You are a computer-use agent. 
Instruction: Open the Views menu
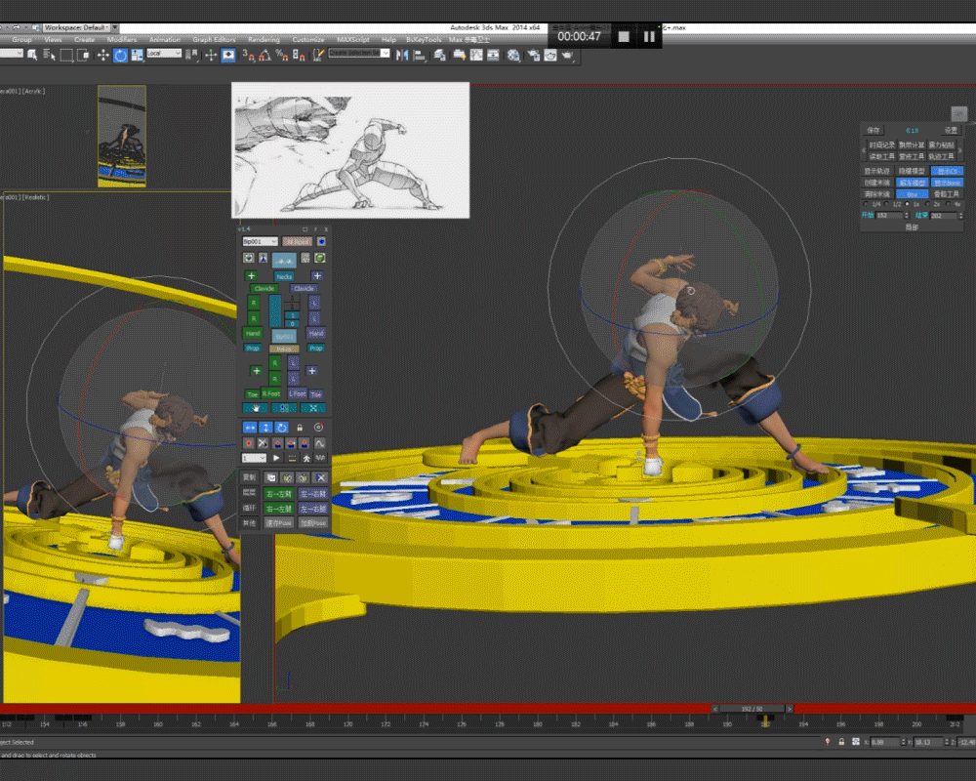click(x=53, y=40)
